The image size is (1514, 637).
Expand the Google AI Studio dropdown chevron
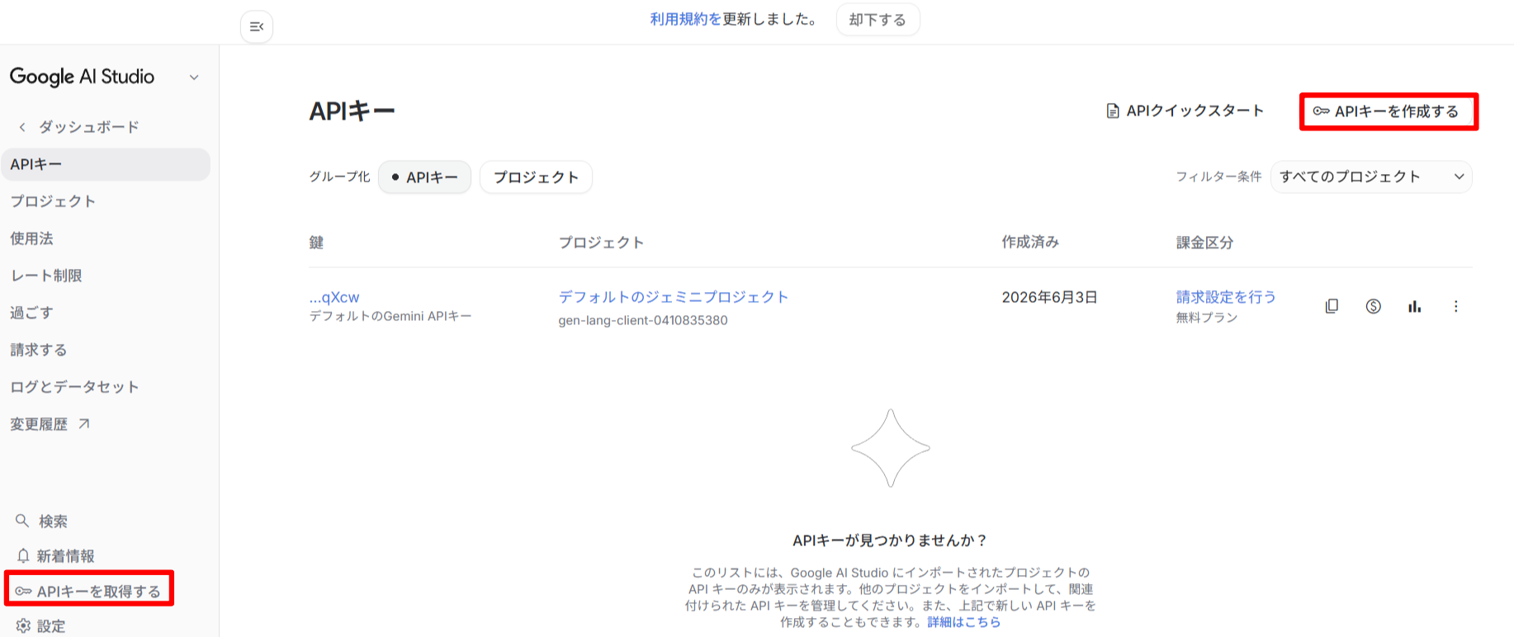(x=194, y=78)
